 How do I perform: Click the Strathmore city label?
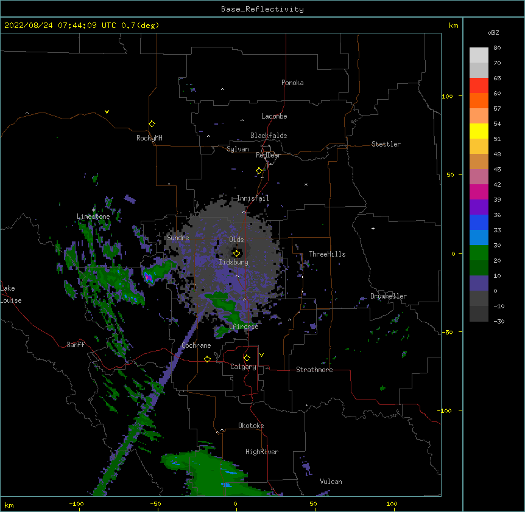point(314,370)
